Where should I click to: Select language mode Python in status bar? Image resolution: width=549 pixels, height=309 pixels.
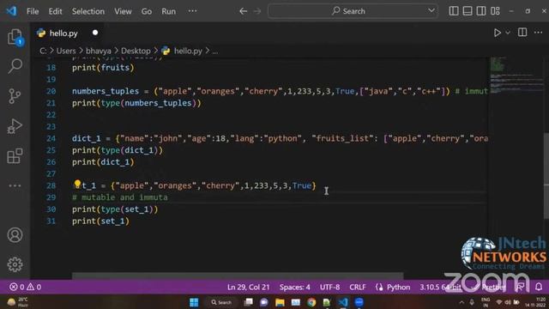pyautogui.click(x=398, y=287)
